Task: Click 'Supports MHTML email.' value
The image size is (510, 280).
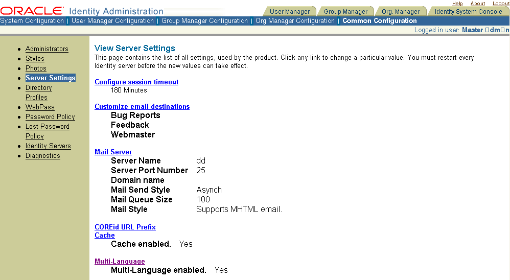Action: pos(239,209)
